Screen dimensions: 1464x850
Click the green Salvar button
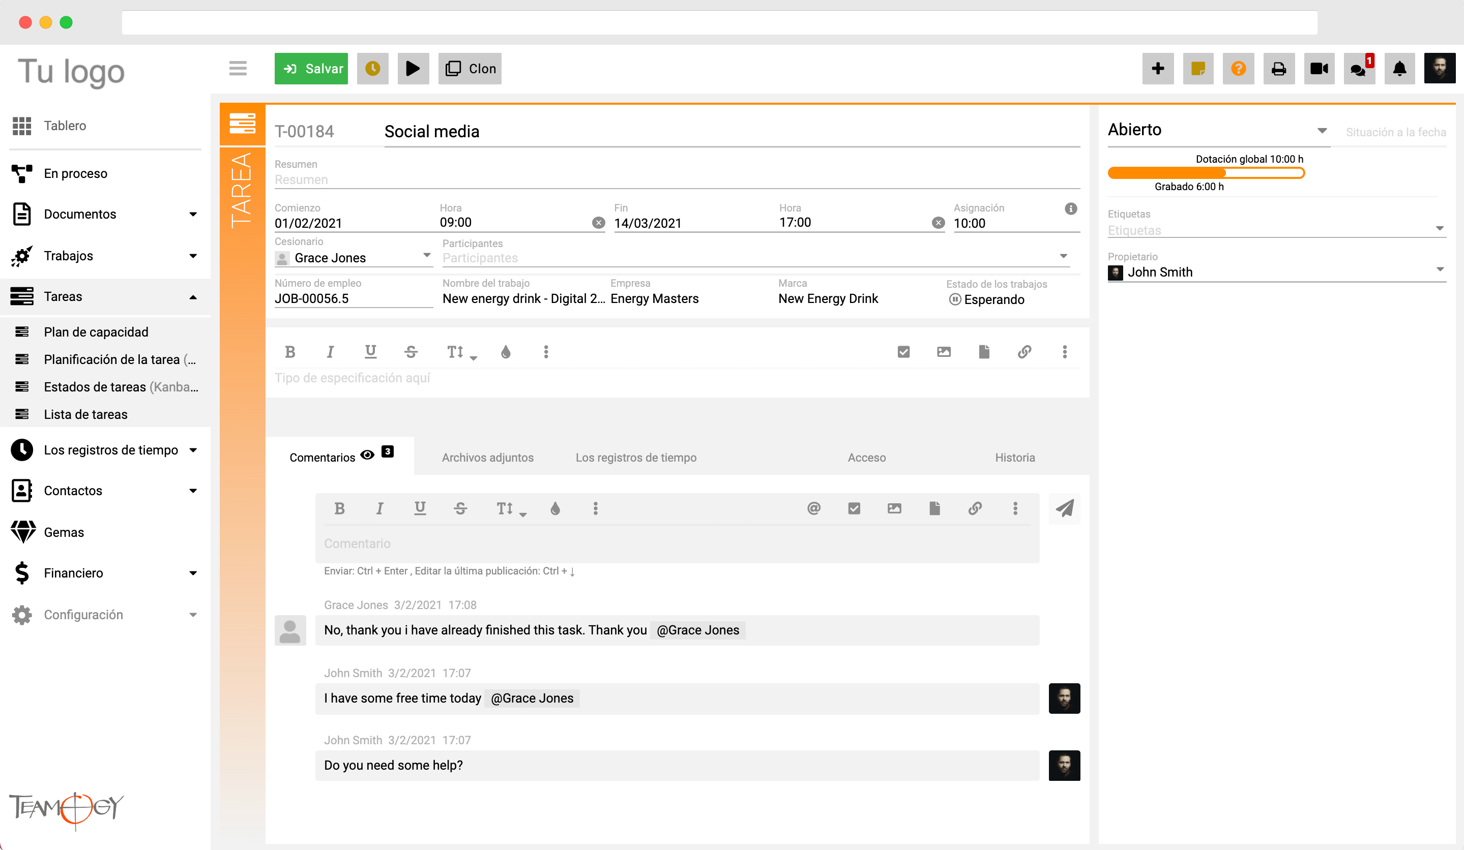coord(311,69)
